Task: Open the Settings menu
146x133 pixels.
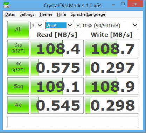Action: pos(27,14)
